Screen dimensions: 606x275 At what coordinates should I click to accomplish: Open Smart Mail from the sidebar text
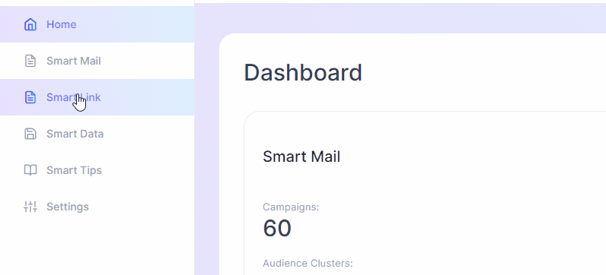pos(74,61)
